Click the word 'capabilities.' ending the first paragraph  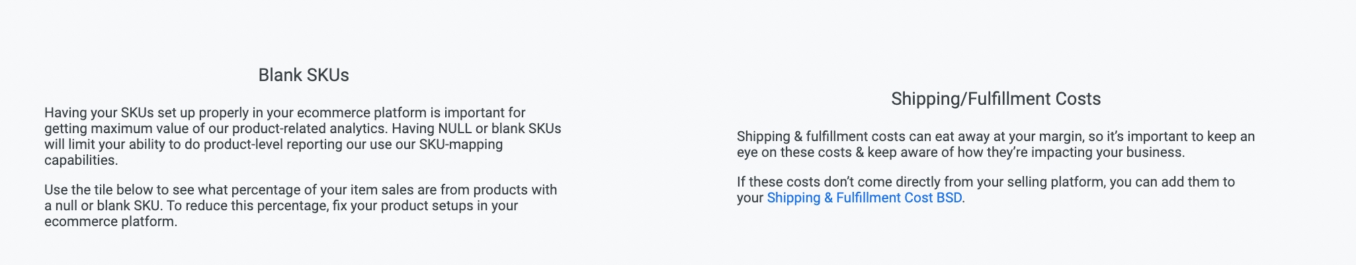point(81,160)
